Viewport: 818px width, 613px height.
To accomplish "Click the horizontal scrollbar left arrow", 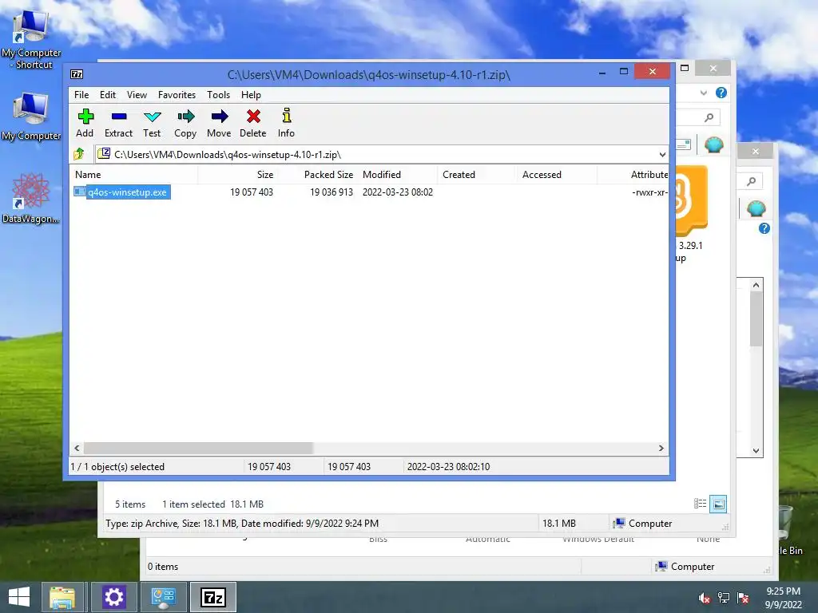I will click(77, 449).
